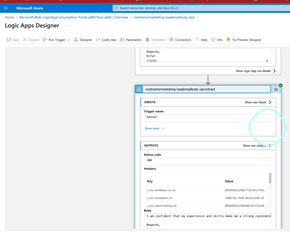Click Try Preview Designer

click(244, 40)
